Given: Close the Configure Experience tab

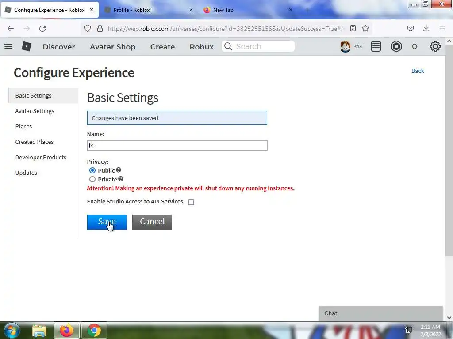Looking at the screenshot, I should [x=92, y=10].
